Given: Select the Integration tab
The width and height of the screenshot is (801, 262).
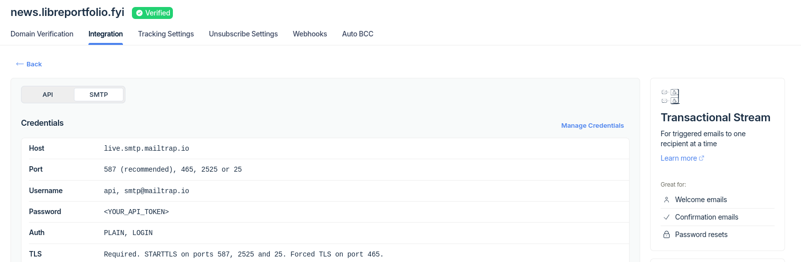Looking at the screenshot, I should tap(105, 34).
